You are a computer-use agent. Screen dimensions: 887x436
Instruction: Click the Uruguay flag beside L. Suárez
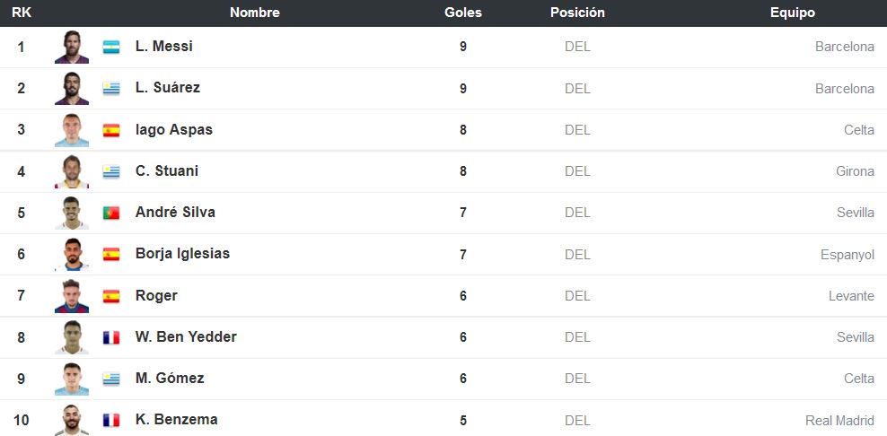(x=111, y=88)
